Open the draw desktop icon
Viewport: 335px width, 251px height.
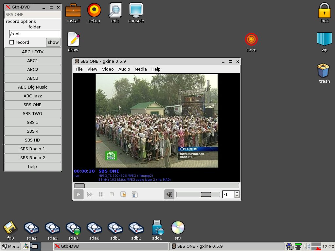73,42
